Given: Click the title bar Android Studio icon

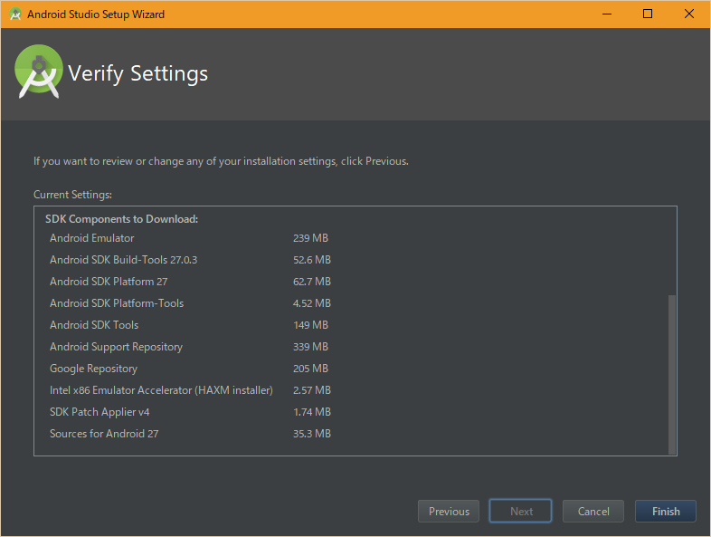Looking at the screenshot, I should pos(14,14).
